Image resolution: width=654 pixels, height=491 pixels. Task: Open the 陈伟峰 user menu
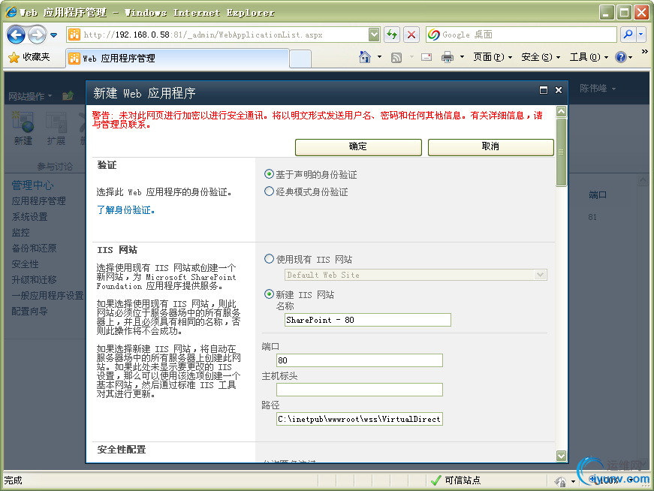point(597,89)
